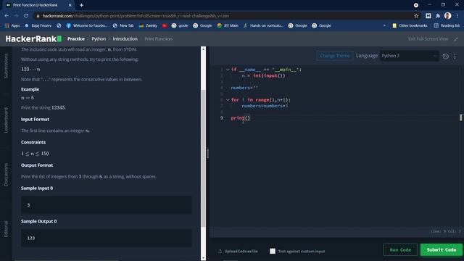Click the Python breadcrumb
The width and height of the screenshot is (464, 261).
click(99, 38)
